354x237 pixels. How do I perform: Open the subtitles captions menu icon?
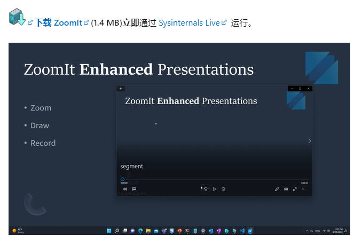(134, 189)
